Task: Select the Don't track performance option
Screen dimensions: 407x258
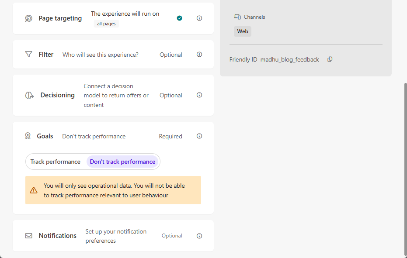Action: coord(122,162)
